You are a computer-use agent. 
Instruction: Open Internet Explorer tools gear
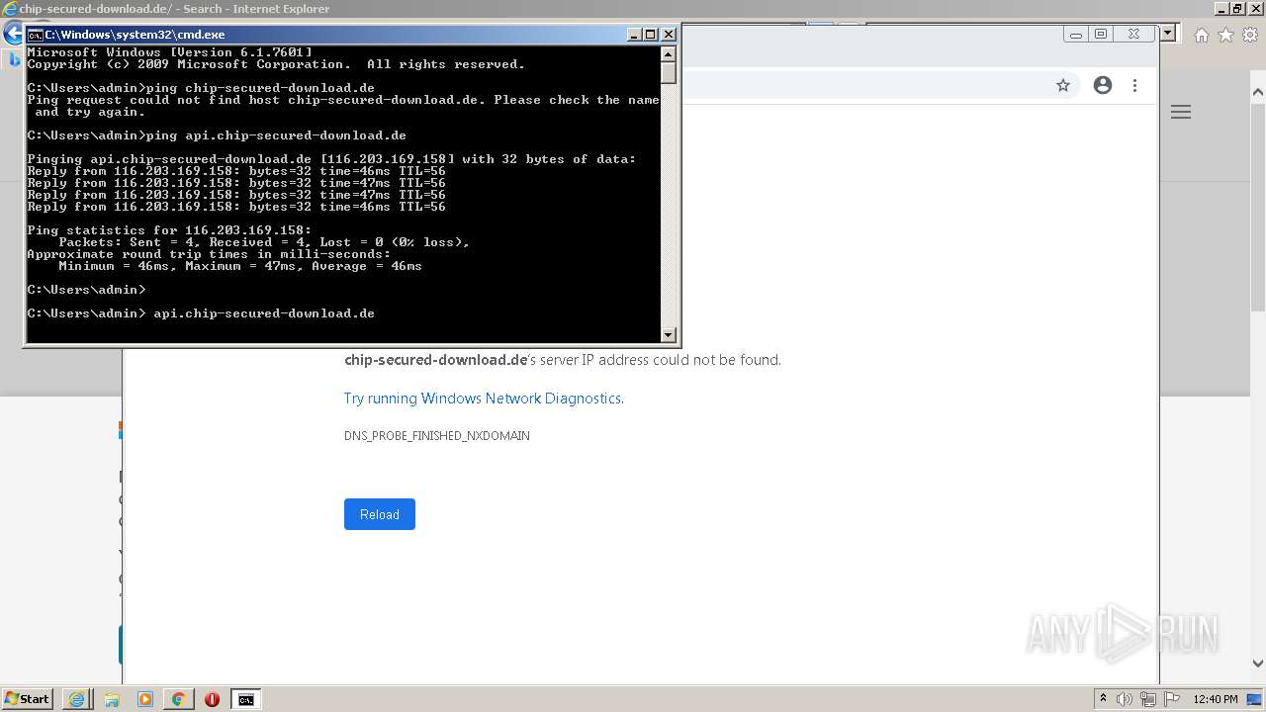1249,36
